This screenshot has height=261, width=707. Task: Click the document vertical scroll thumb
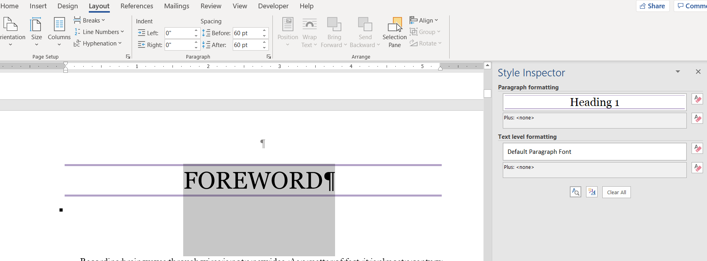(x=488, y=94)
